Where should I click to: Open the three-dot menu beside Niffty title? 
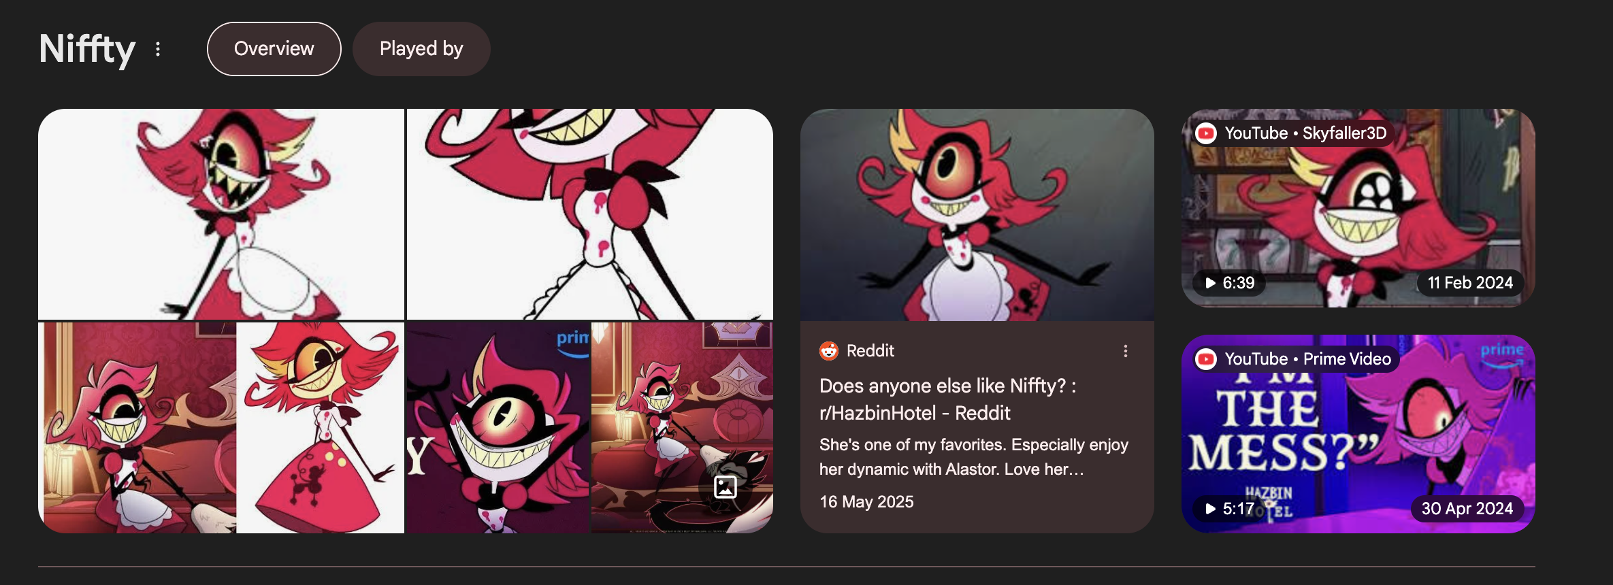tap(158, 49)
